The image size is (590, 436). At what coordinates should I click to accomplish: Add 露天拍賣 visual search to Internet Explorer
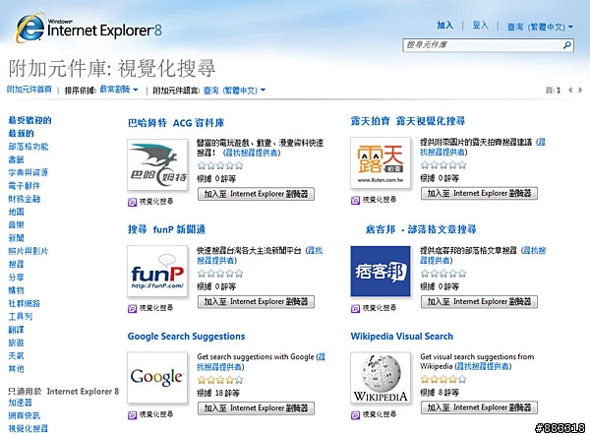(x=479, y=193)
